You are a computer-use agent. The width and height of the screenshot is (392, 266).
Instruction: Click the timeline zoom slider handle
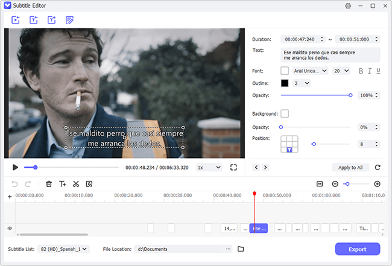click(347, 184)
